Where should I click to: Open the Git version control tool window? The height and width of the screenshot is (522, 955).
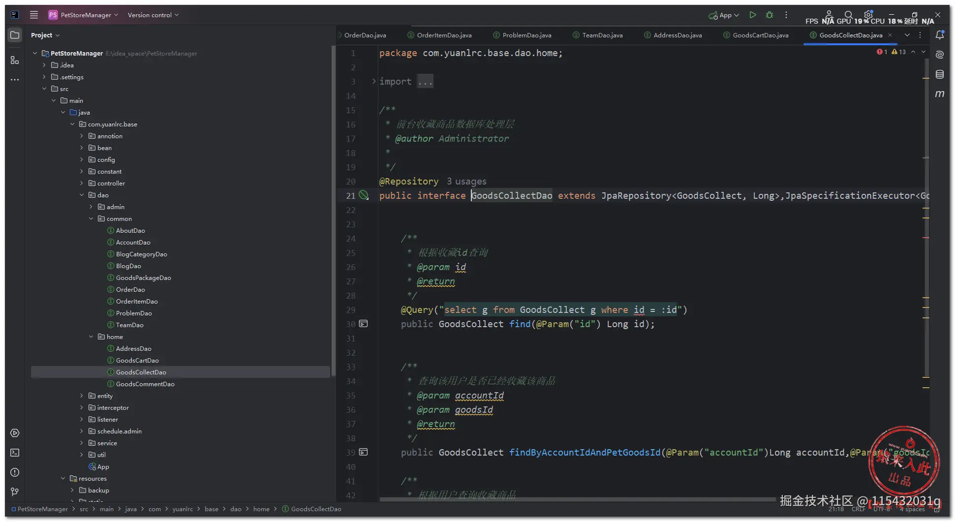click(15, 491)
